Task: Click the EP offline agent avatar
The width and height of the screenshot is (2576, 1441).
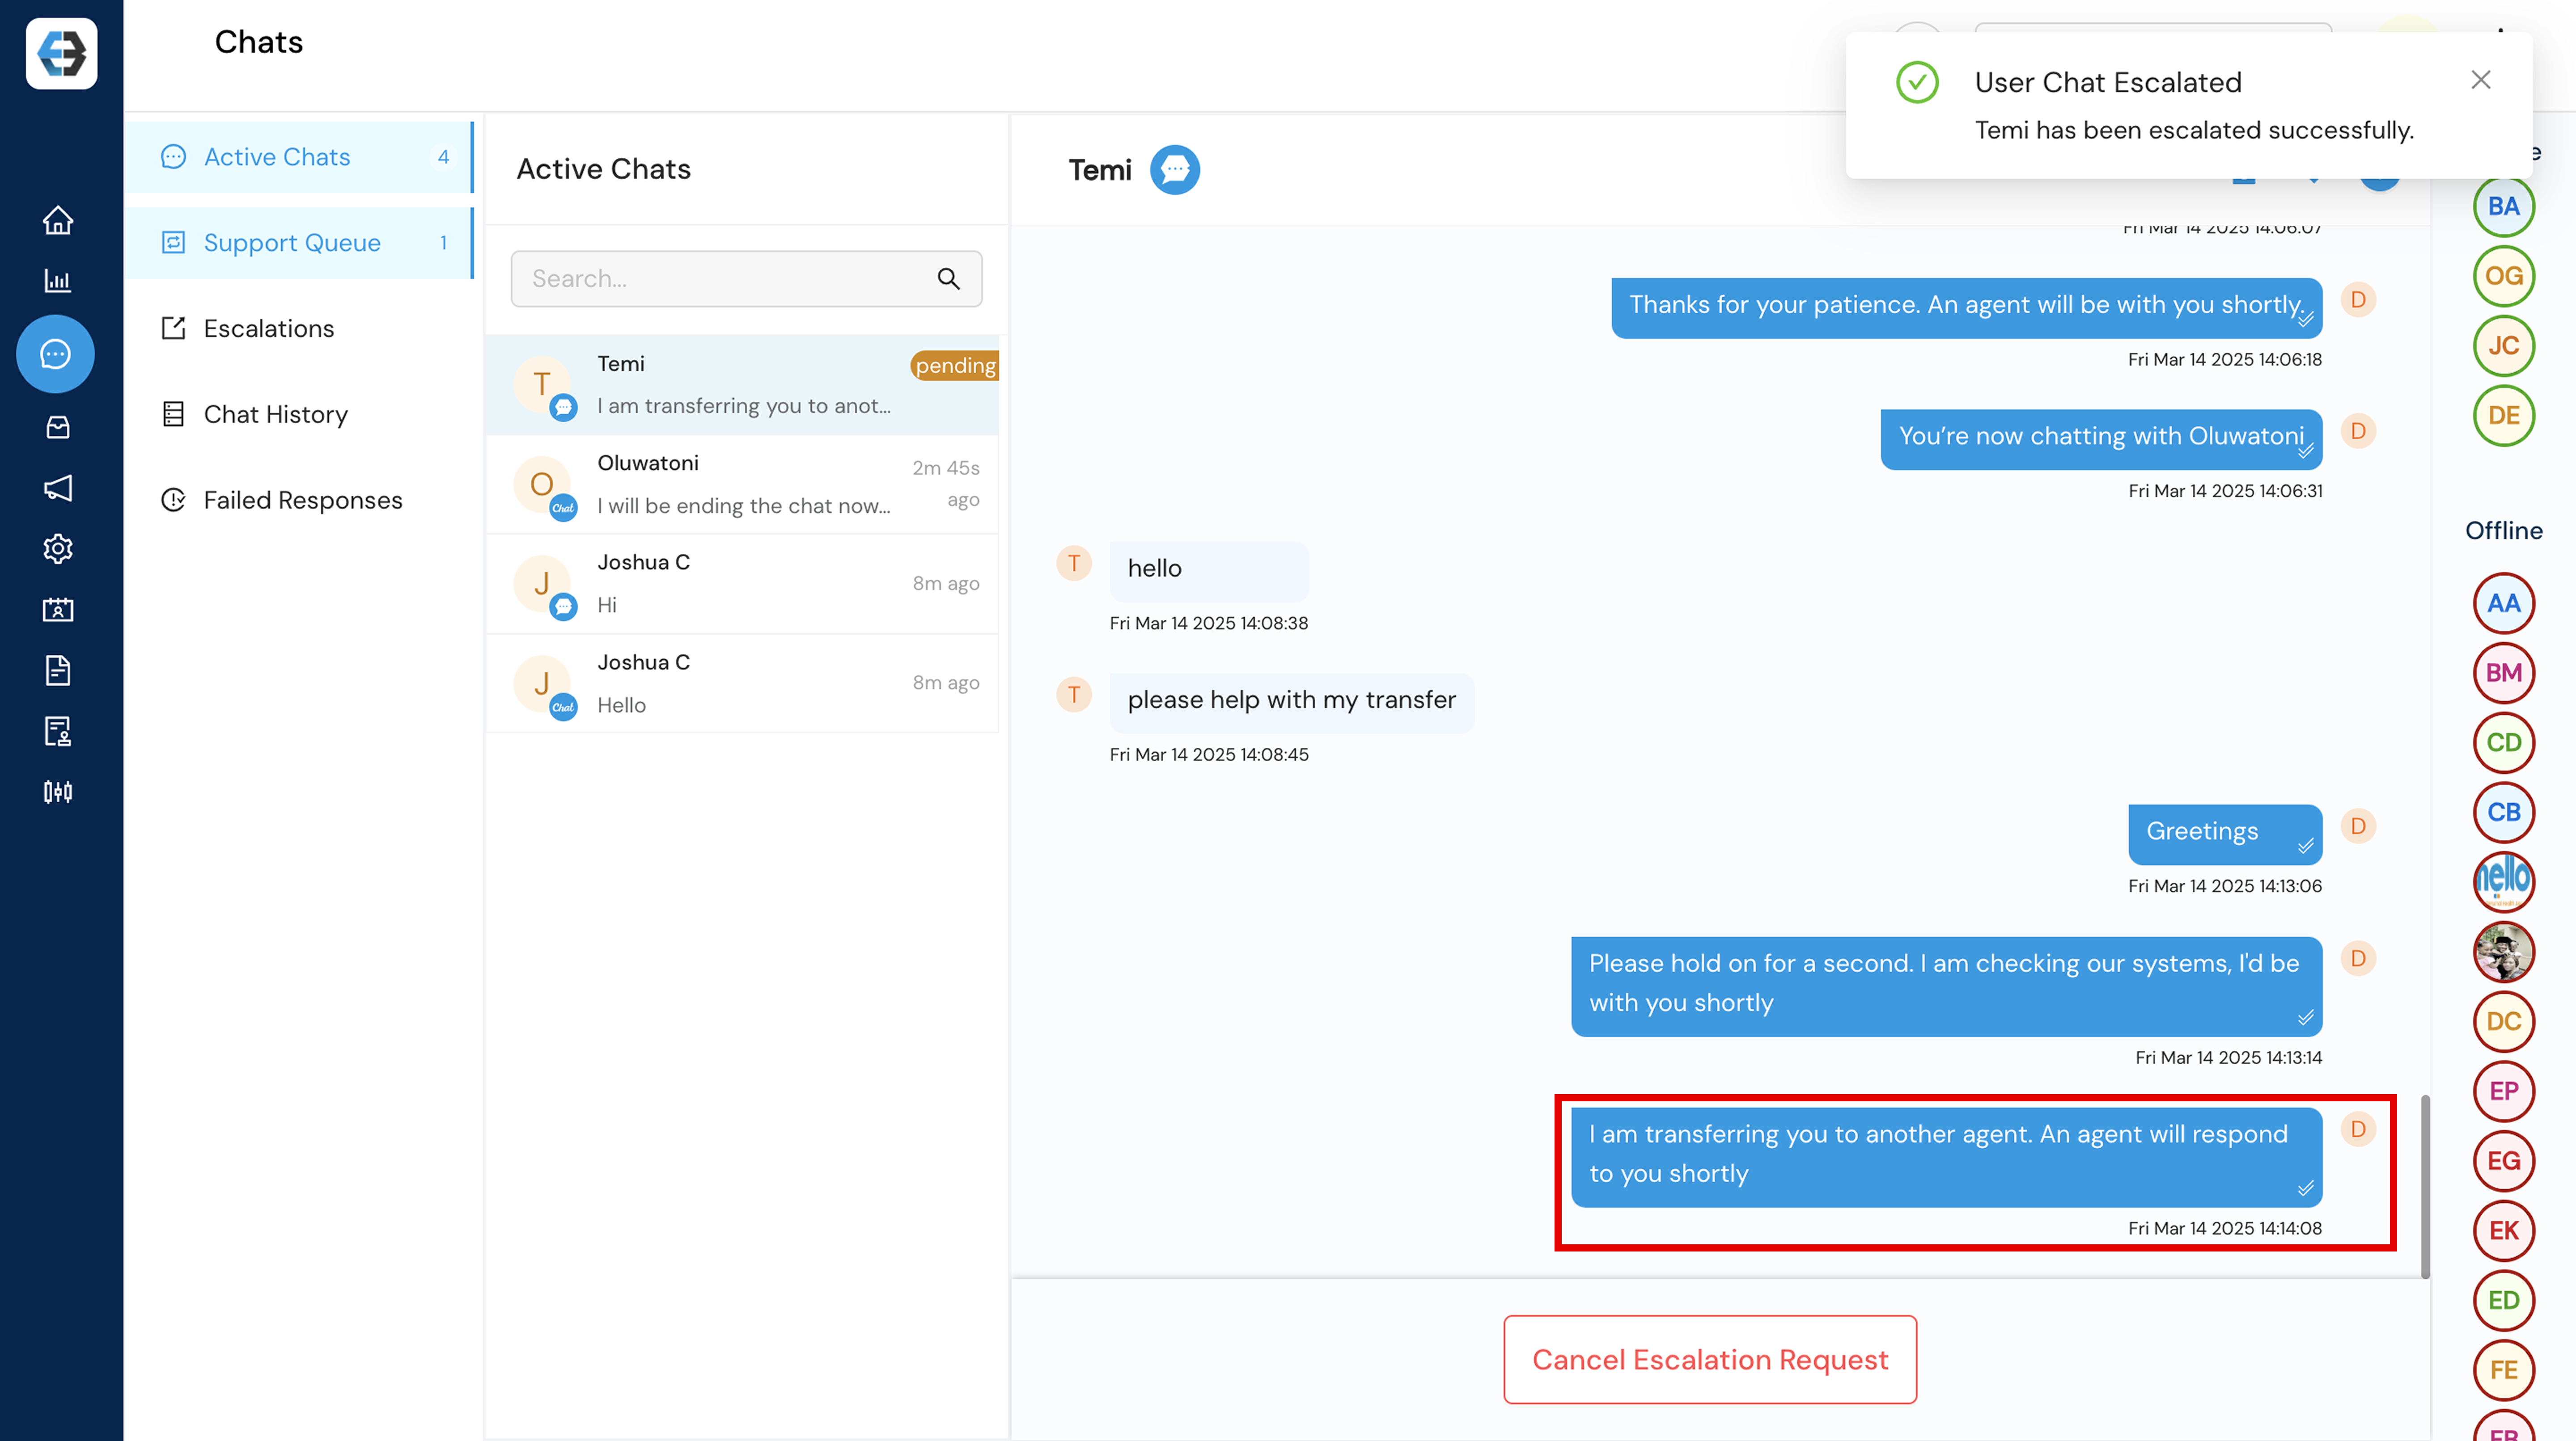Action: tap(2503, 1091)
